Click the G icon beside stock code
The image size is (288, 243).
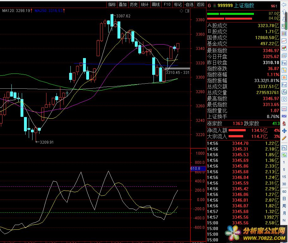pos(209,6)
